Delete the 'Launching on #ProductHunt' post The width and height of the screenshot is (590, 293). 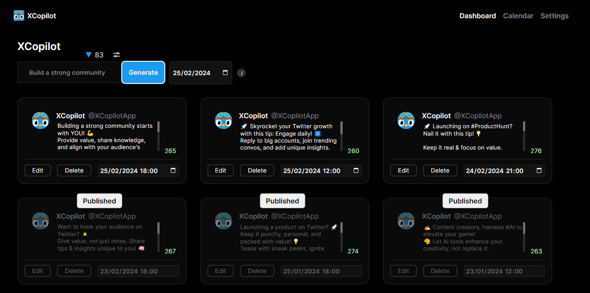click(440, 170)
